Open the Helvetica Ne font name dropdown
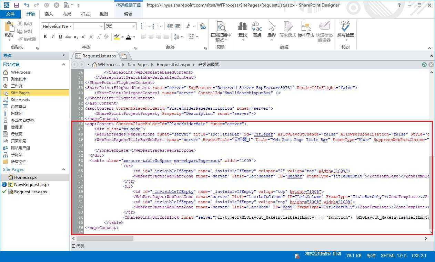Image resolution: width=435 pixels, height=262 pixels. coord(70,26)
